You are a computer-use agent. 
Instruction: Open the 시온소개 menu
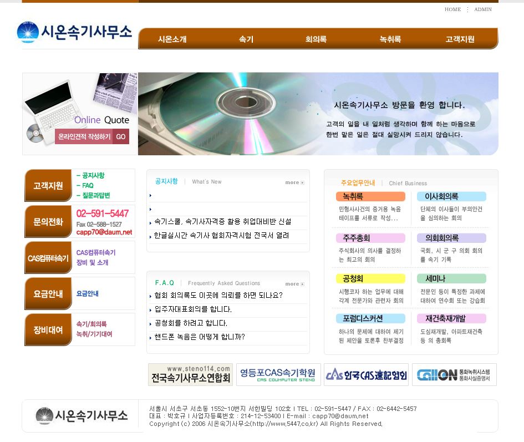tap(172, 39)
